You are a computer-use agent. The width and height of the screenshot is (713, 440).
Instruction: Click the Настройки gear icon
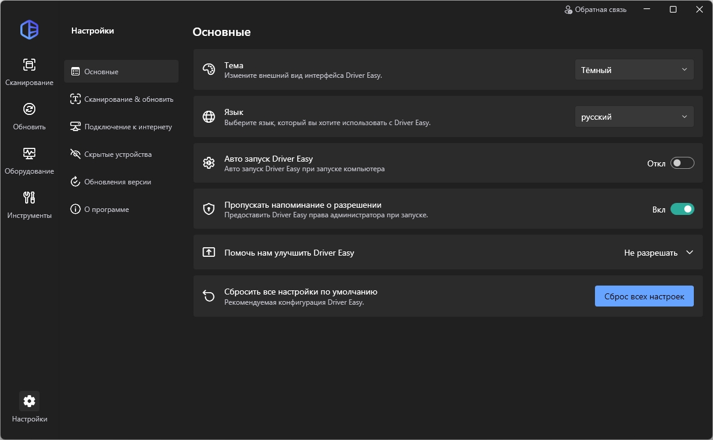(29, 401)
